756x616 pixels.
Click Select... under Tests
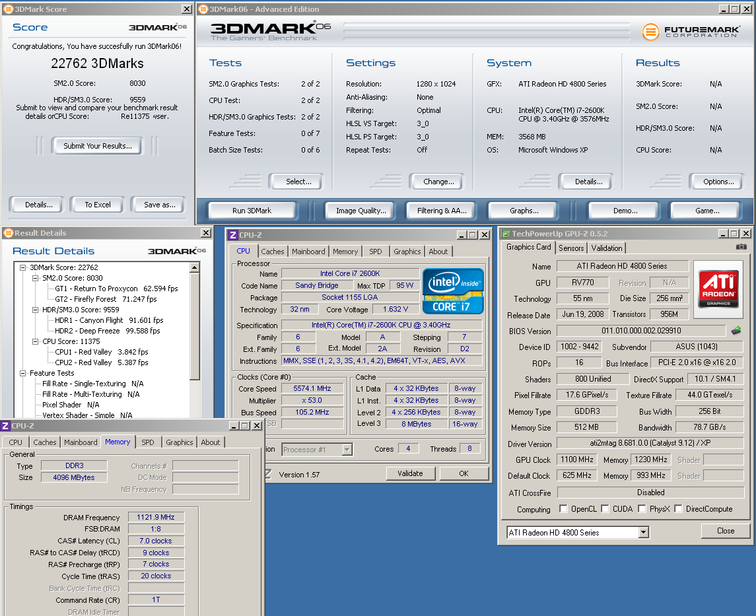coord(298,182)
